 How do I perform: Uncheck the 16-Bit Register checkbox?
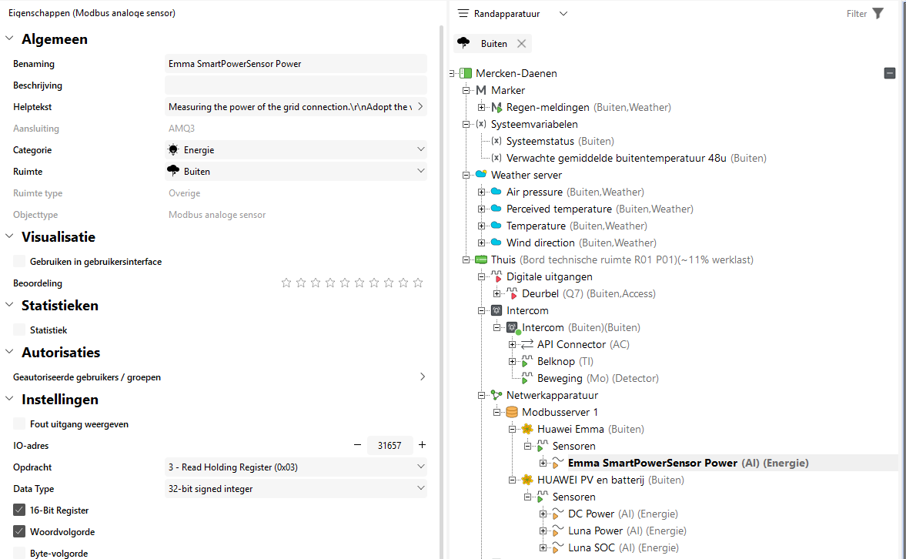[x=19, y=510]
